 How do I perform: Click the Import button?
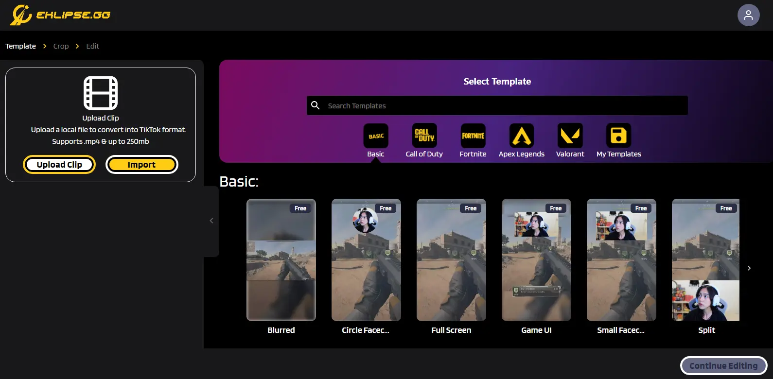142,165
